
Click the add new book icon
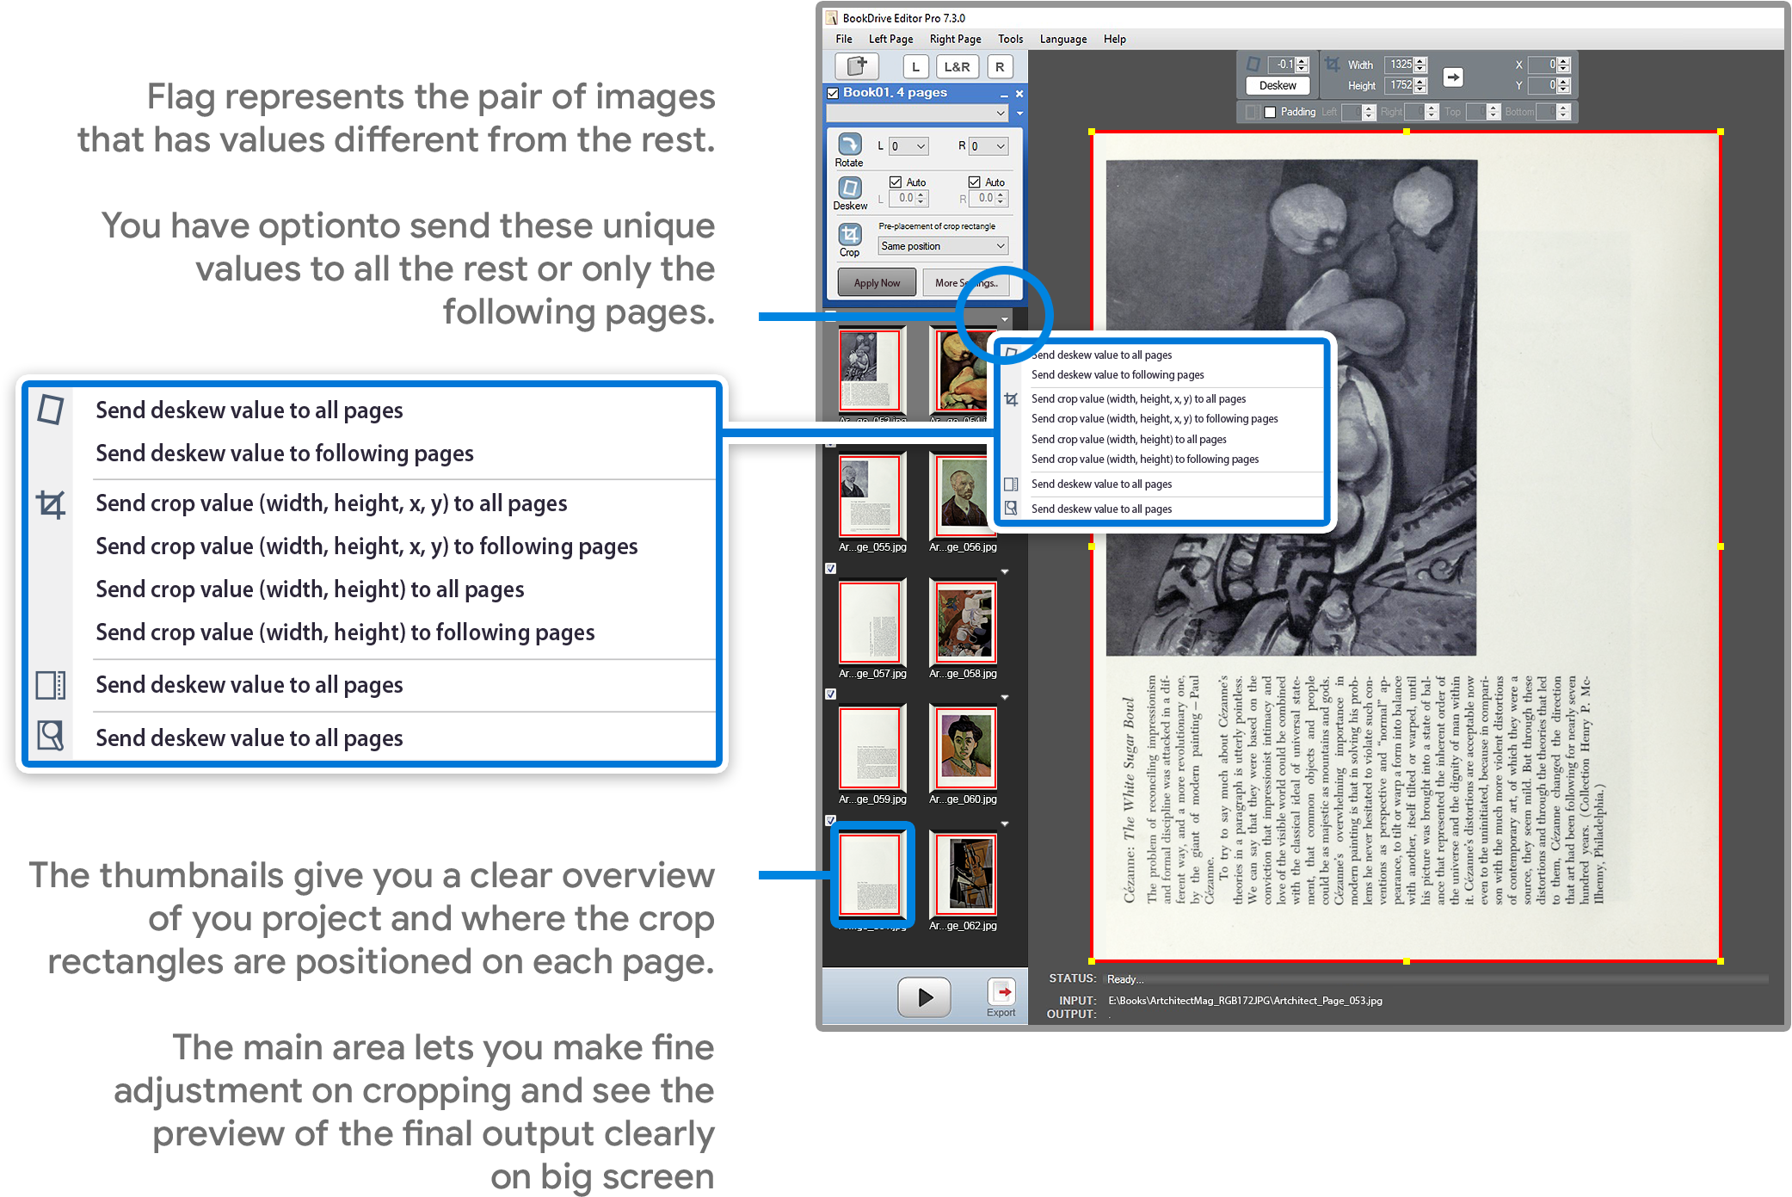point(857,66)
